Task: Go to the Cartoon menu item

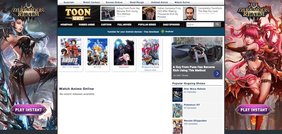Action: point(106,25)
